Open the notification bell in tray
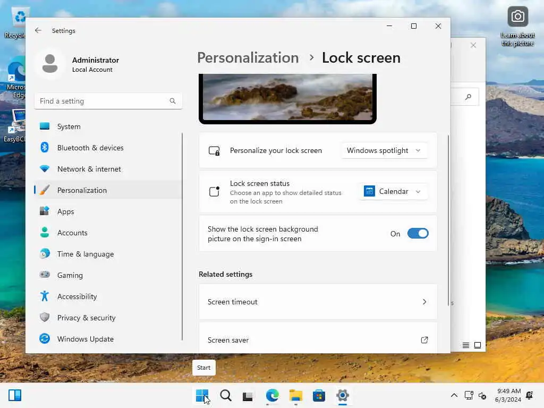Viewport: 544px width, 408px height. (x=530, y=395)
